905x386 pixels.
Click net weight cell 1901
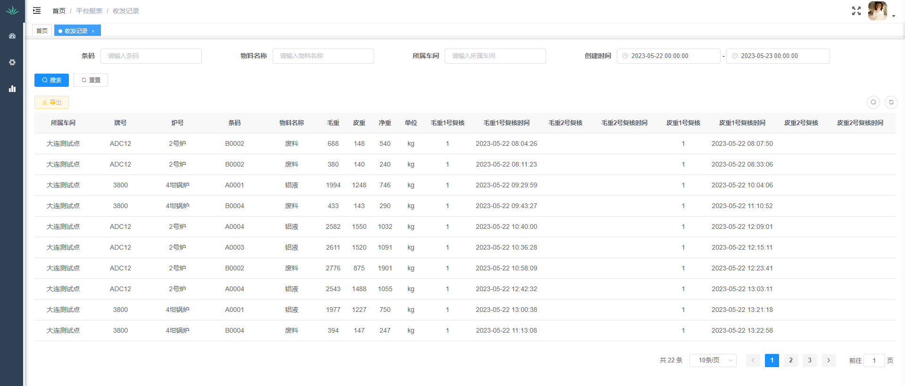(x=385, y=268)
